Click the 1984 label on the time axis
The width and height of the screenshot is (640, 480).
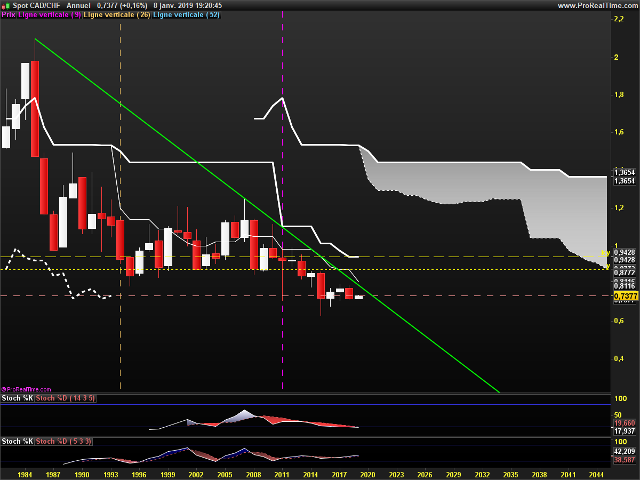click(24, 474)
